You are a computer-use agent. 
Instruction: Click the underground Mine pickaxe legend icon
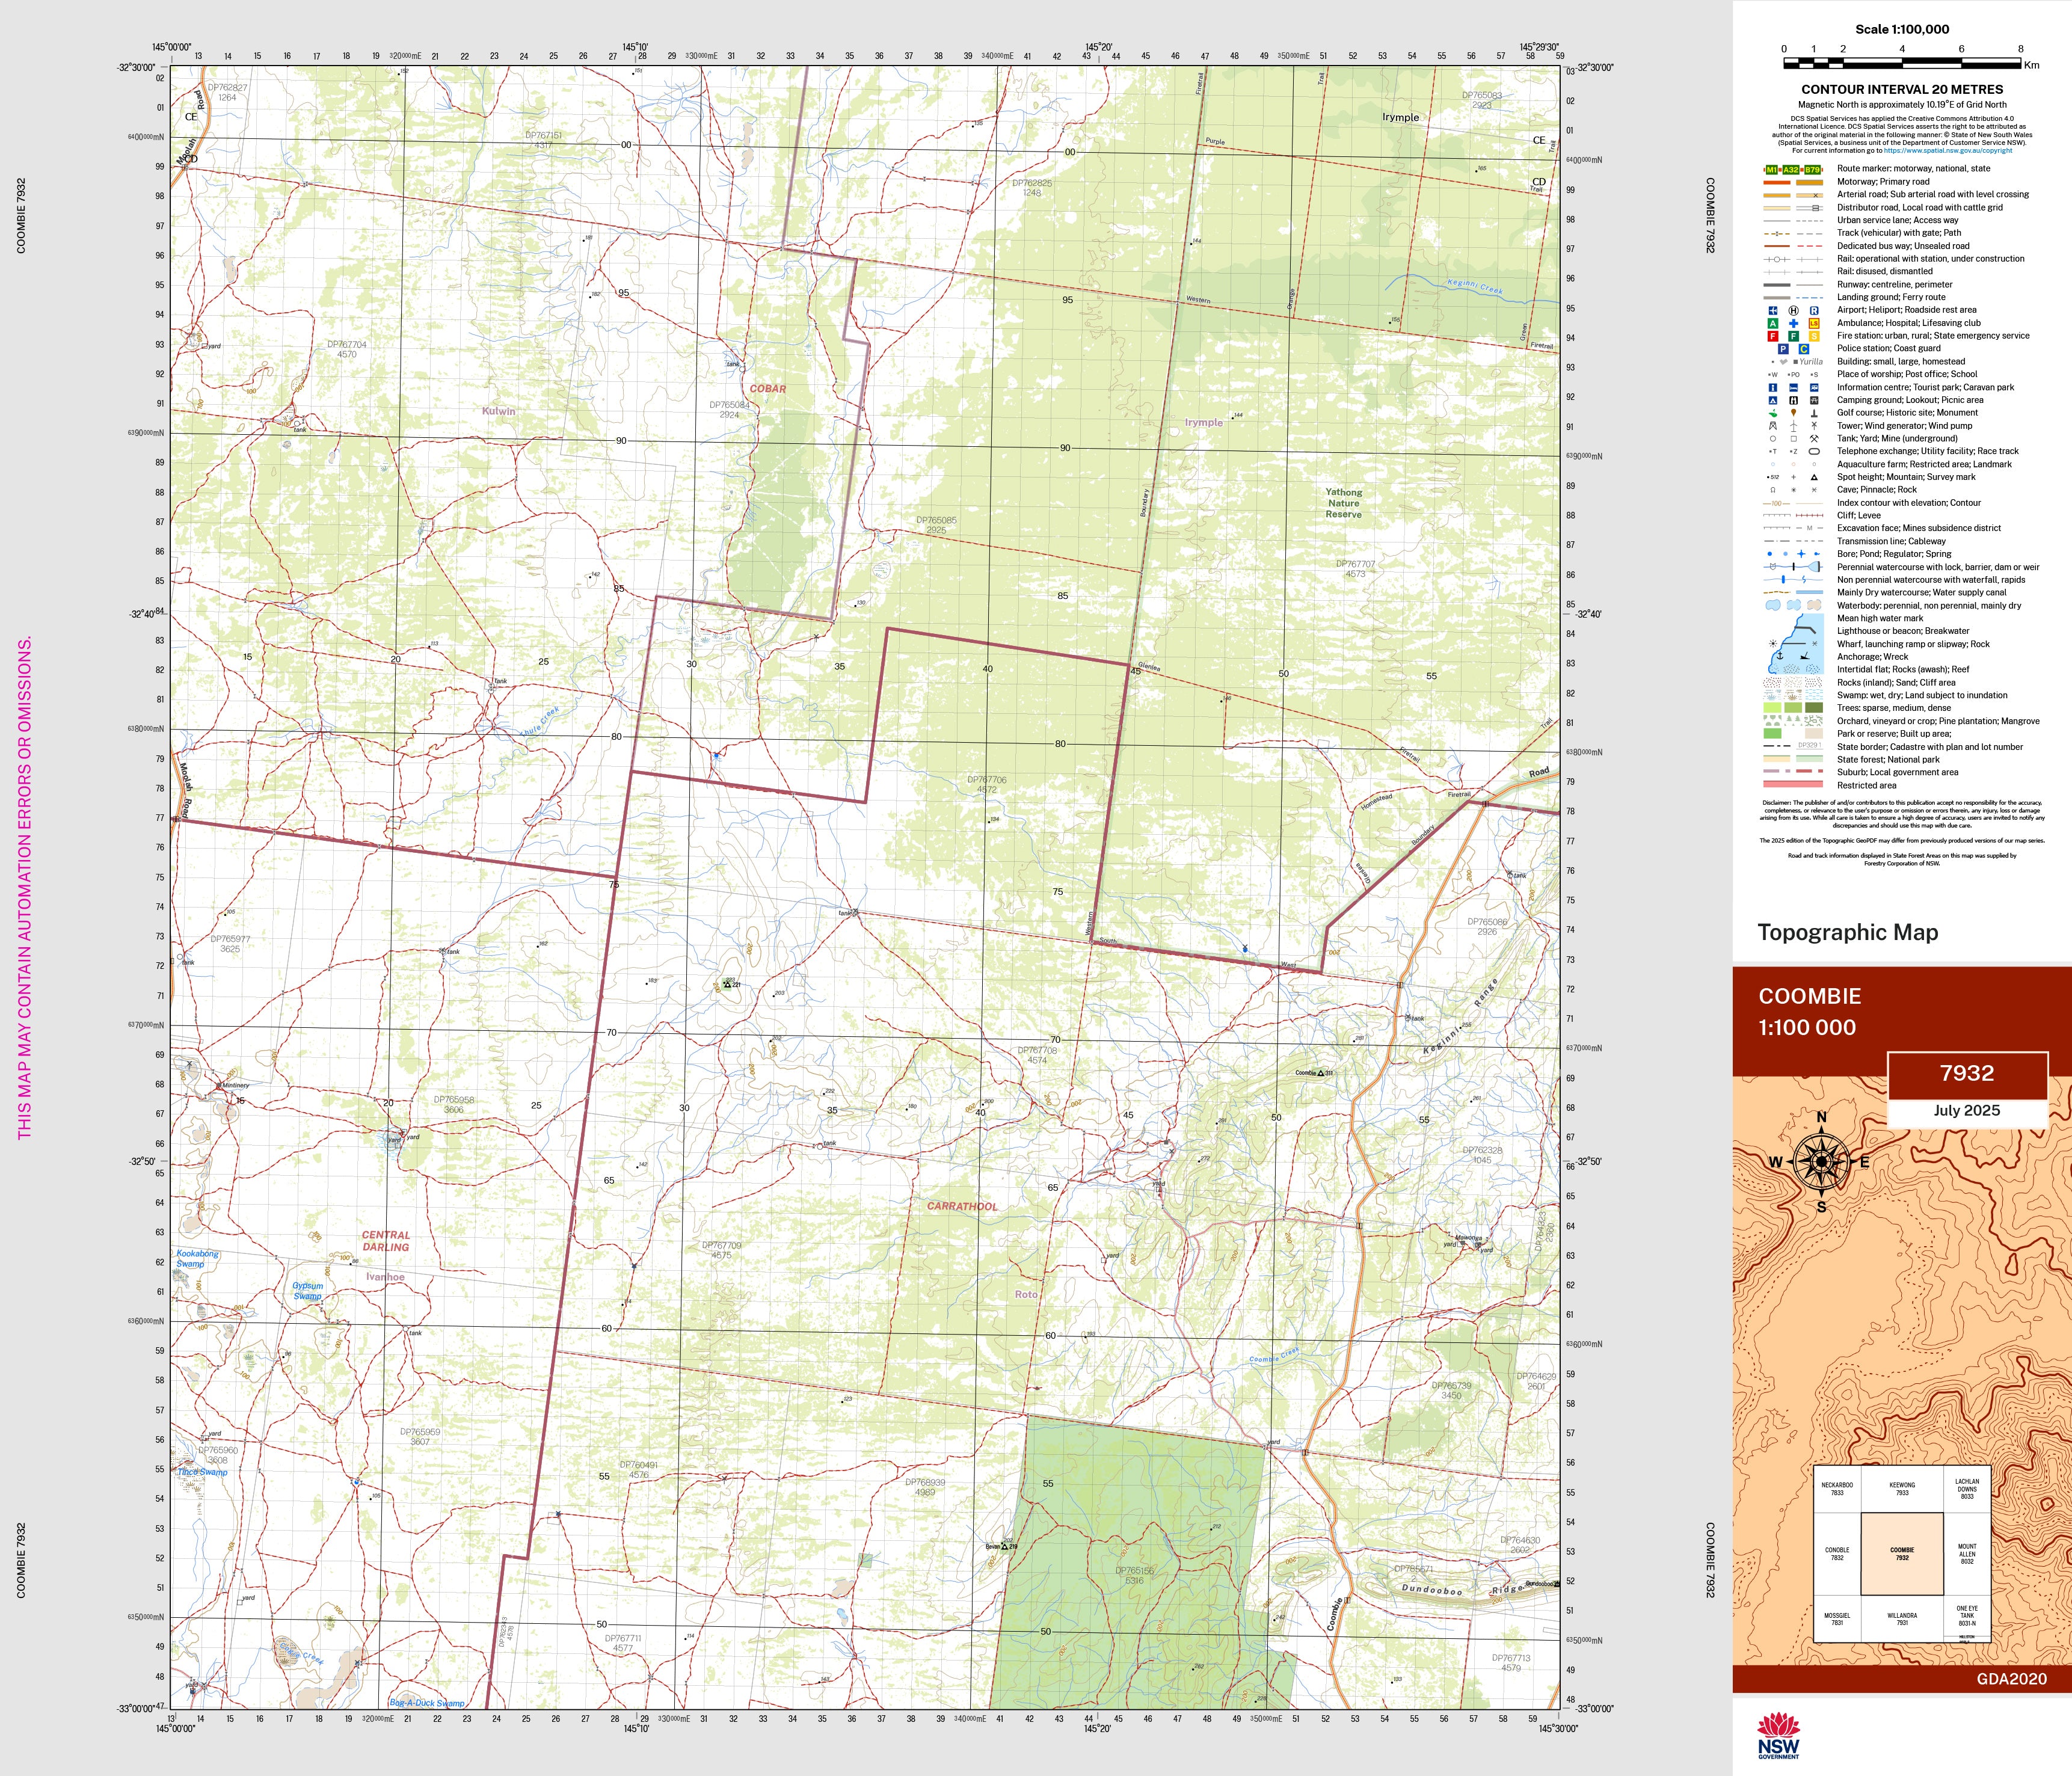1814,439
